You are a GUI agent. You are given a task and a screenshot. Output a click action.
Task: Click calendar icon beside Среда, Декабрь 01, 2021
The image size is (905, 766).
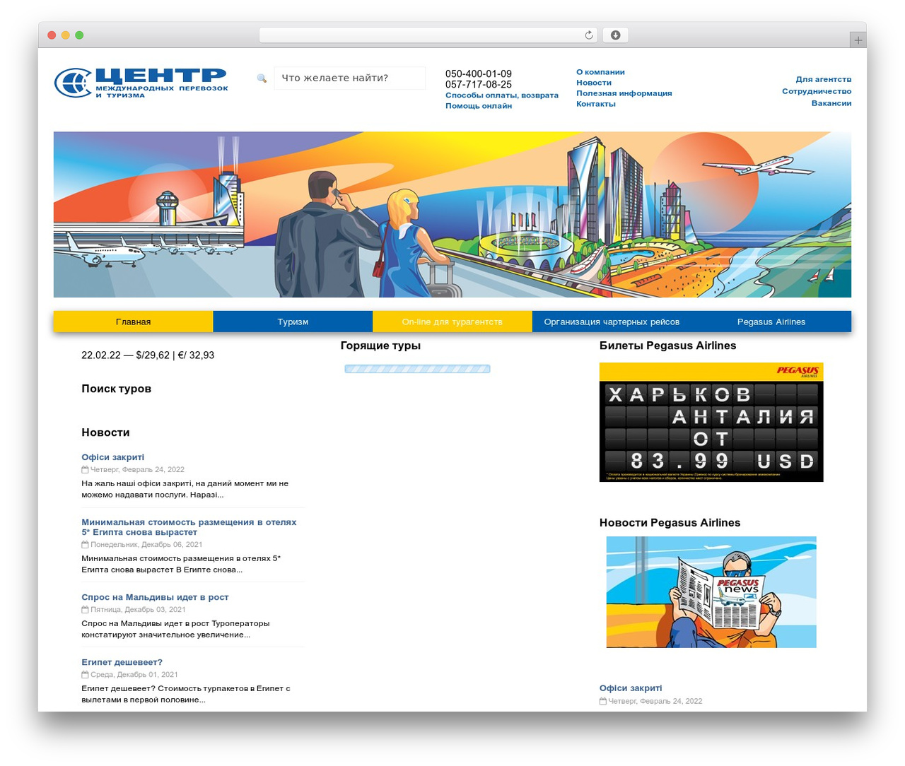[x=85, y=674]
